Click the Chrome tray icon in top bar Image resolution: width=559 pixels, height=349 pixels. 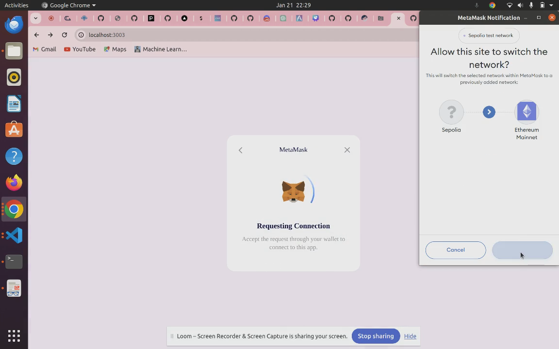[x=492, y=5]
